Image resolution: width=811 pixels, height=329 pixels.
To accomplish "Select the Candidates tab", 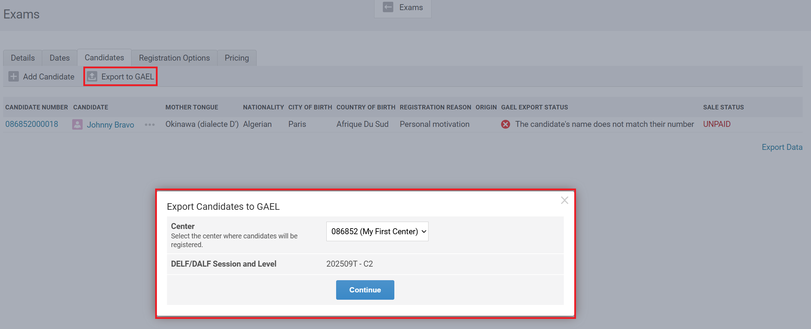I will [x=104, y=58].
